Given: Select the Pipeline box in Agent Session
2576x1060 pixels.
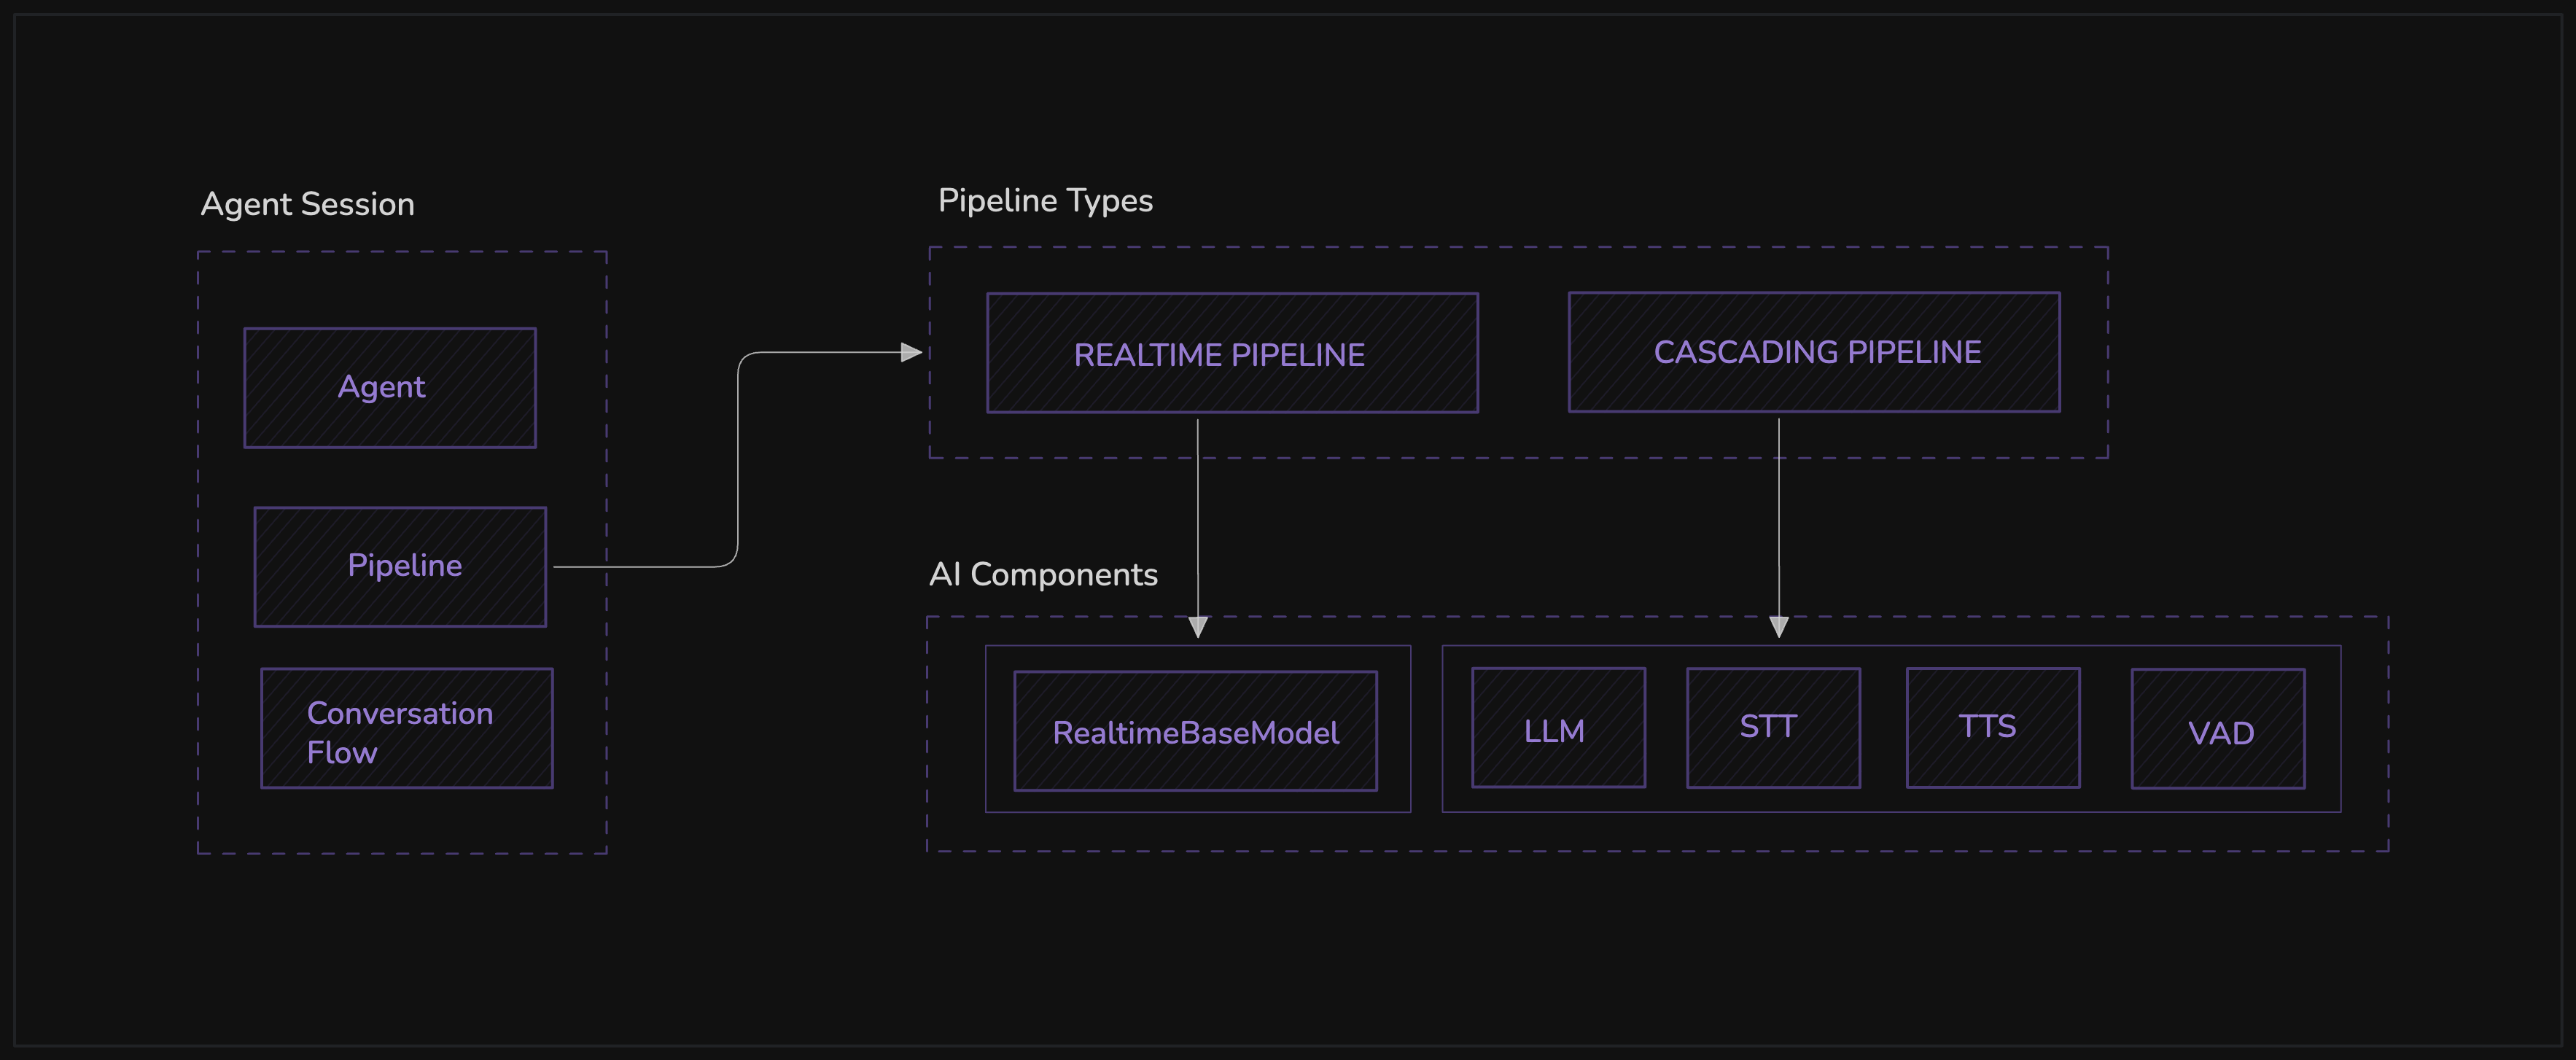Looking at the screenshot, I should (x=400, y=567).
